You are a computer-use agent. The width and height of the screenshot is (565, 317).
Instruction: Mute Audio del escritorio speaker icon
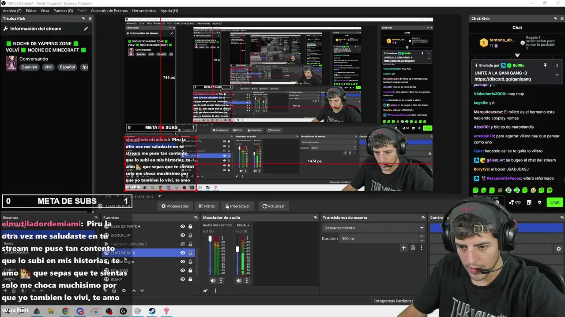click(x=213, y=280)
